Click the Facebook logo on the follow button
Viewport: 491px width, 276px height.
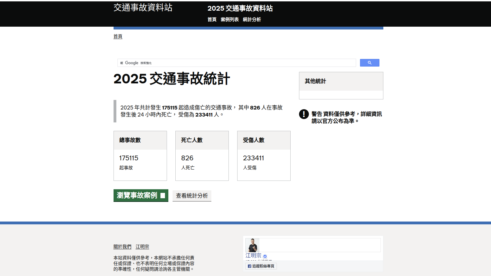tap(249, 266)
